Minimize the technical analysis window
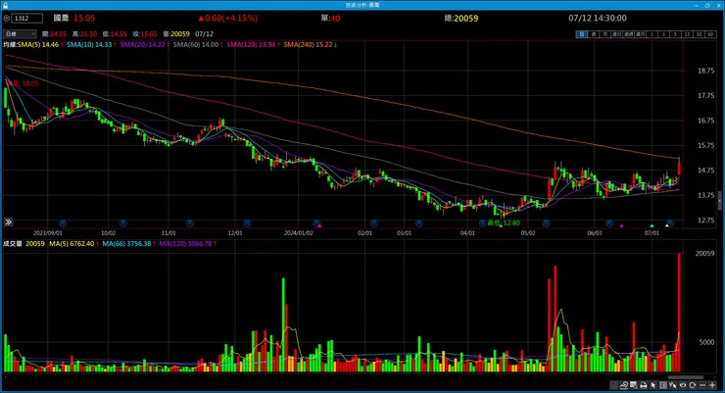 point(697,5)
